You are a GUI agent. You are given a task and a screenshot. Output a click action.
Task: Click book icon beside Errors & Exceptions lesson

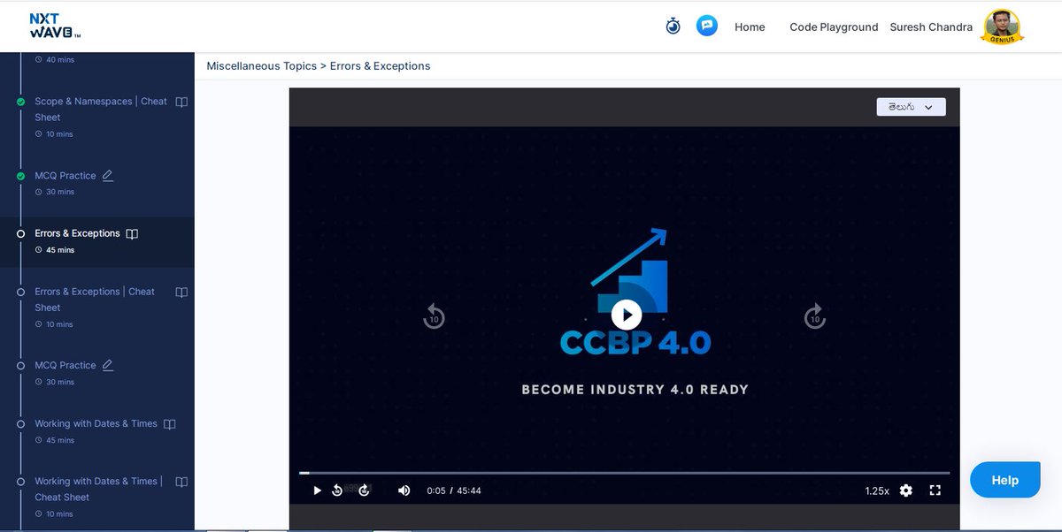pos(132,234)
